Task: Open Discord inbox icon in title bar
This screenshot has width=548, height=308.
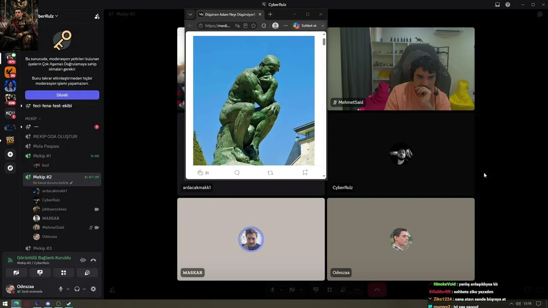Action: (x=497, y=5)
